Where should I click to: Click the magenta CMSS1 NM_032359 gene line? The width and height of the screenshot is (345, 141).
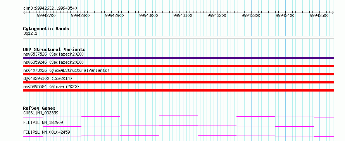(x=178, y=116)
